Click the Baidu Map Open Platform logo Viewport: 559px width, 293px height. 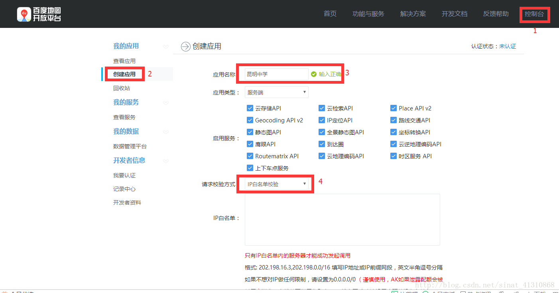39,14
